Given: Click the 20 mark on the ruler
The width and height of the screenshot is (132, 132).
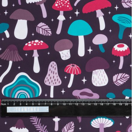Looking at the screenshot, I should point(127,104).
